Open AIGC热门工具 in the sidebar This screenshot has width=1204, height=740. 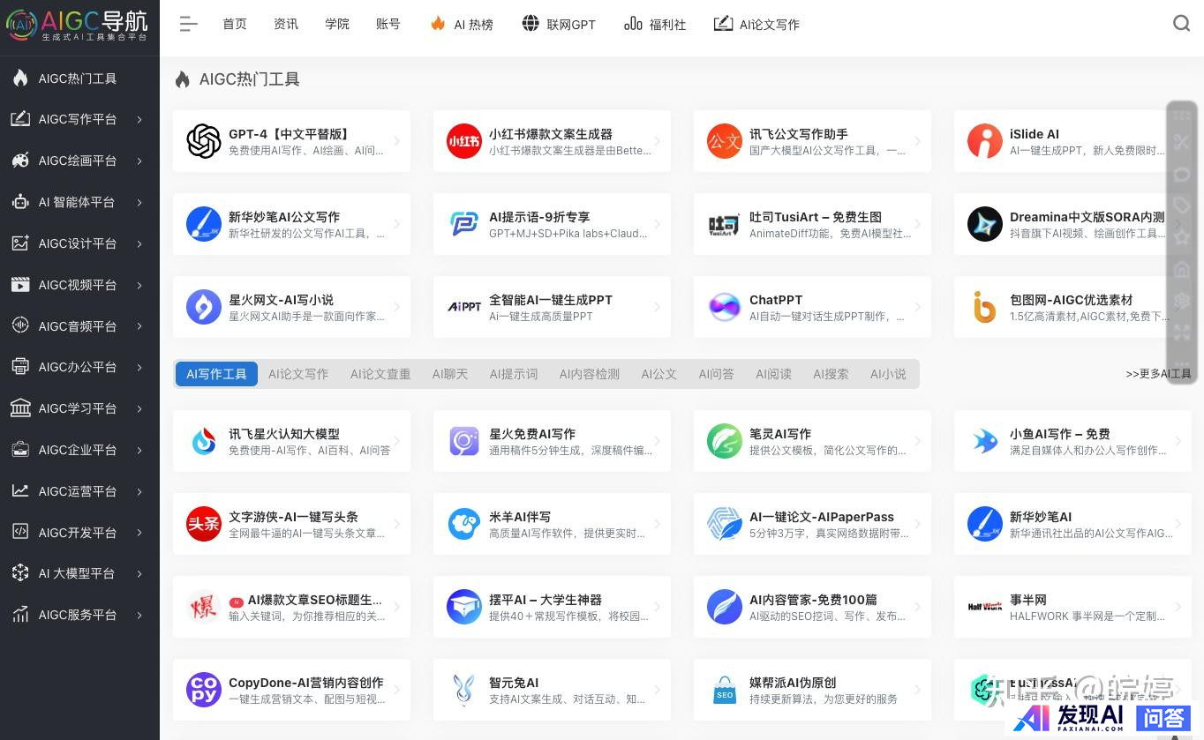pos(79,78)
